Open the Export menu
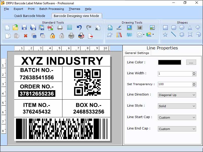This screenshot has width=203, height=152. pos(18,9)
